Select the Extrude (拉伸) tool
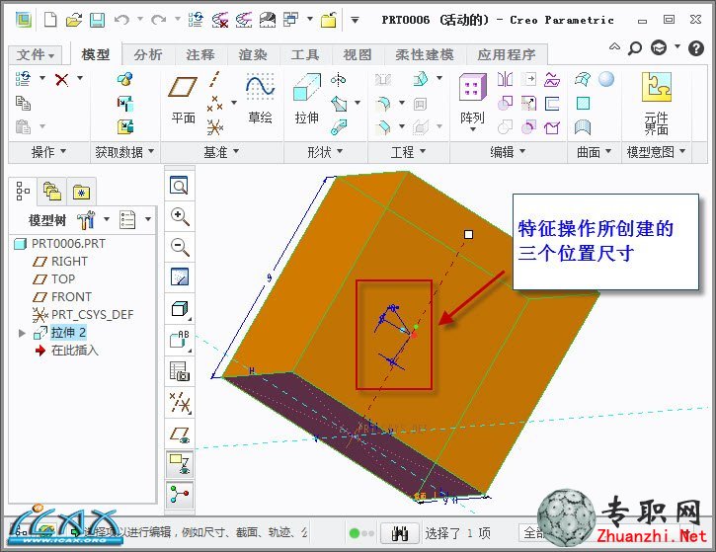The image size is (716, 552). [x=307, y=99]
